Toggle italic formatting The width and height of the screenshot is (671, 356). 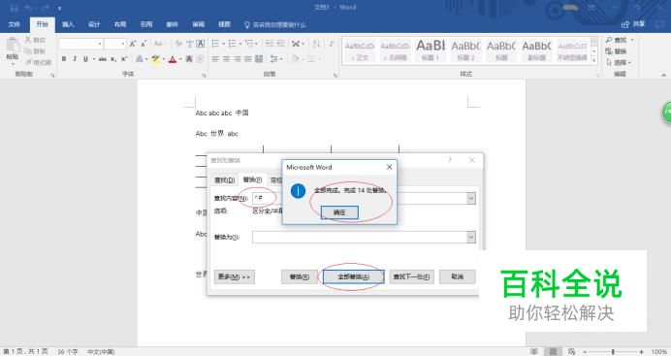click(x=75, y=59)
